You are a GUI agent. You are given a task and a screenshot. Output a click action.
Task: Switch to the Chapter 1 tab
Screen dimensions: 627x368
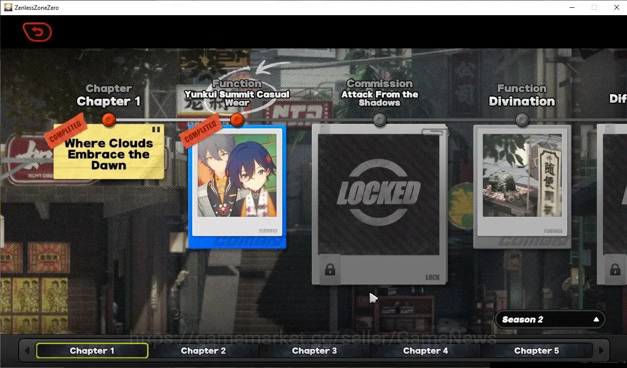[x=92, y=350]
